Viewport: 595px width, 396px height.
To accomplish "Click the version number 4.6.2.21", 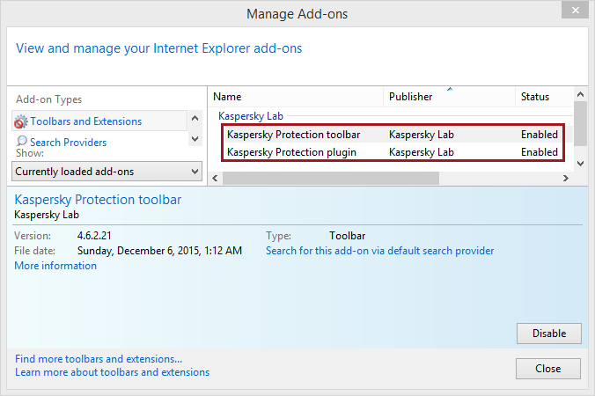I will pyautogui.click(x=94, y=236).
